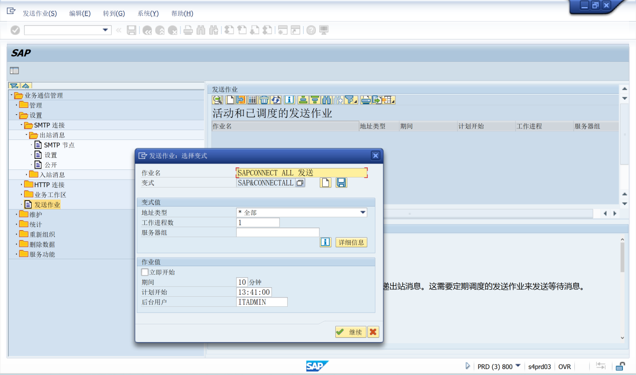Screen dimensions: 636x375
Task: Click the 计划开始 time field
Action: 254,292
